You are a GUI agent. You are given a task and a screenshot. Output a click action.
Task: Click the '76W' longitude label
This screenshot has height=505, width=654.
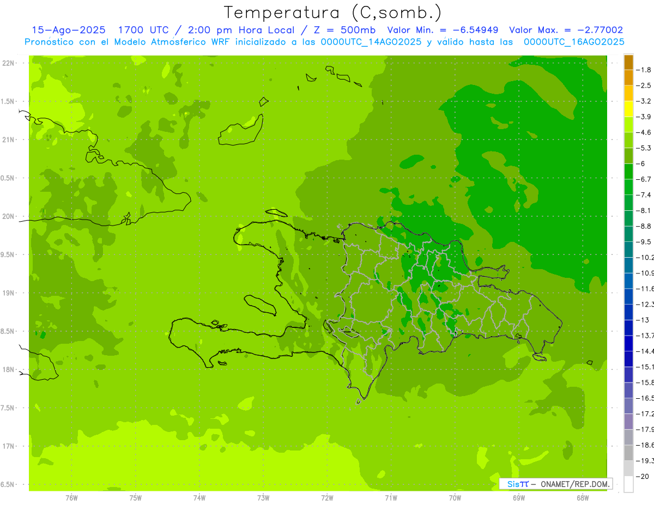point(71,497)
